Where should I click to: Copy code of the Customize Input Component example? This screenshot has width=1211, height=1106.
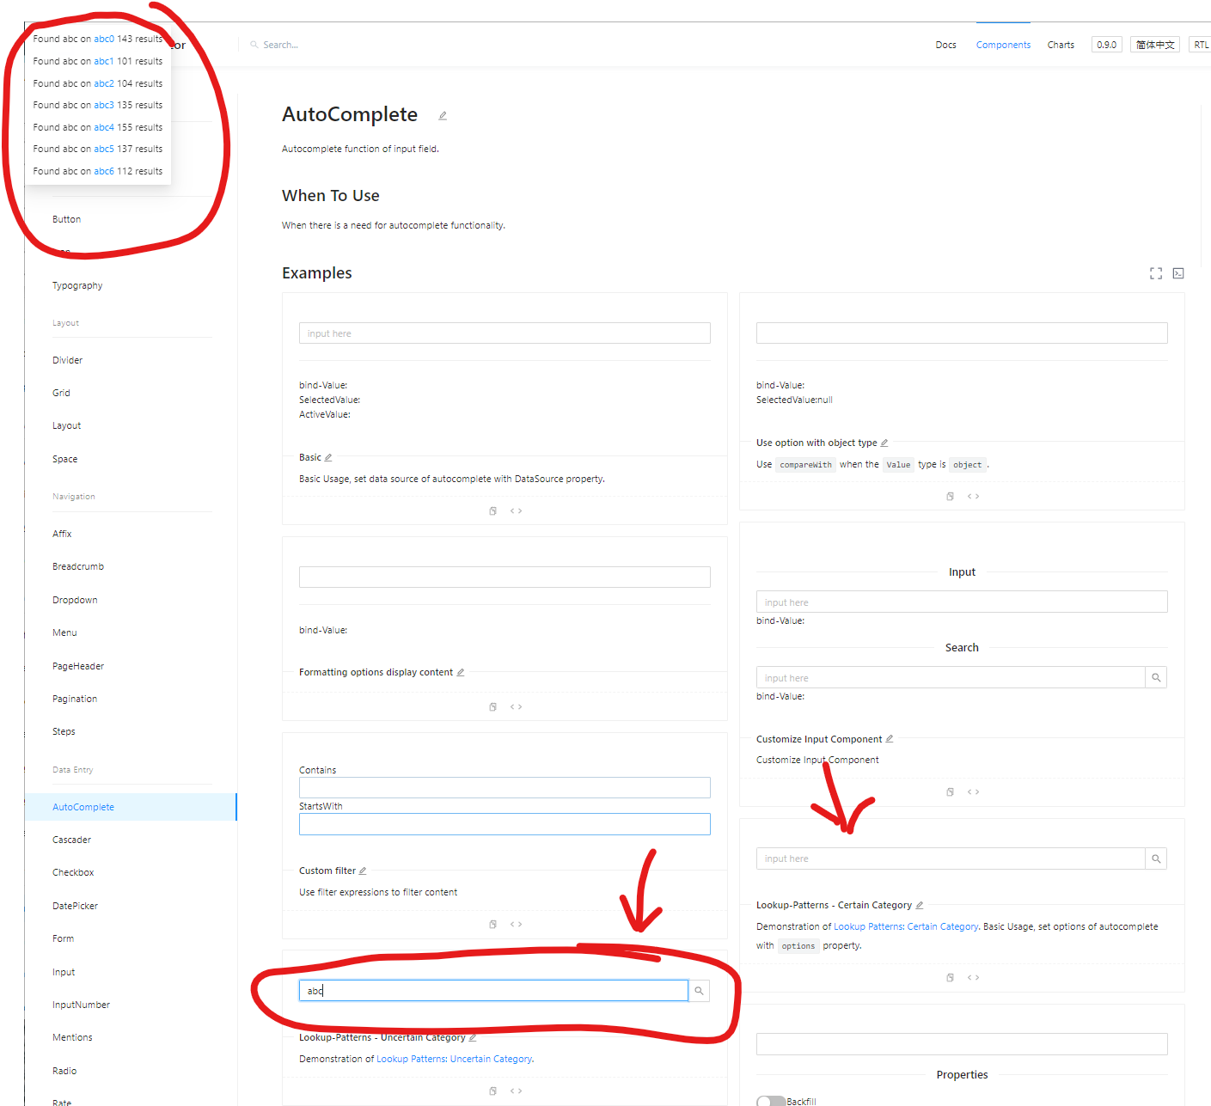click(x=951, y=792)
